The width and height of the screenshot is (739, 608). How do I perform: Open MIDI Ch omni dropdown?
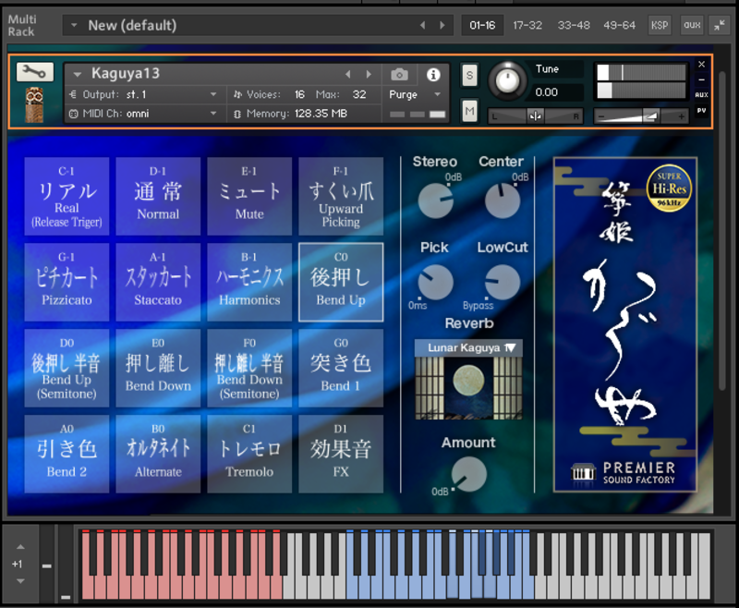click(x=213, y=114)
